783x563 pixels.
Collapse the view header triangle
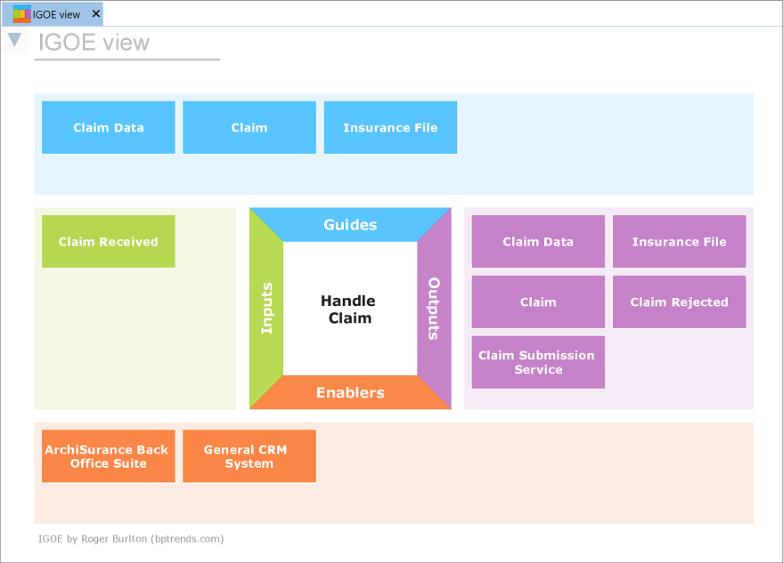14,40
